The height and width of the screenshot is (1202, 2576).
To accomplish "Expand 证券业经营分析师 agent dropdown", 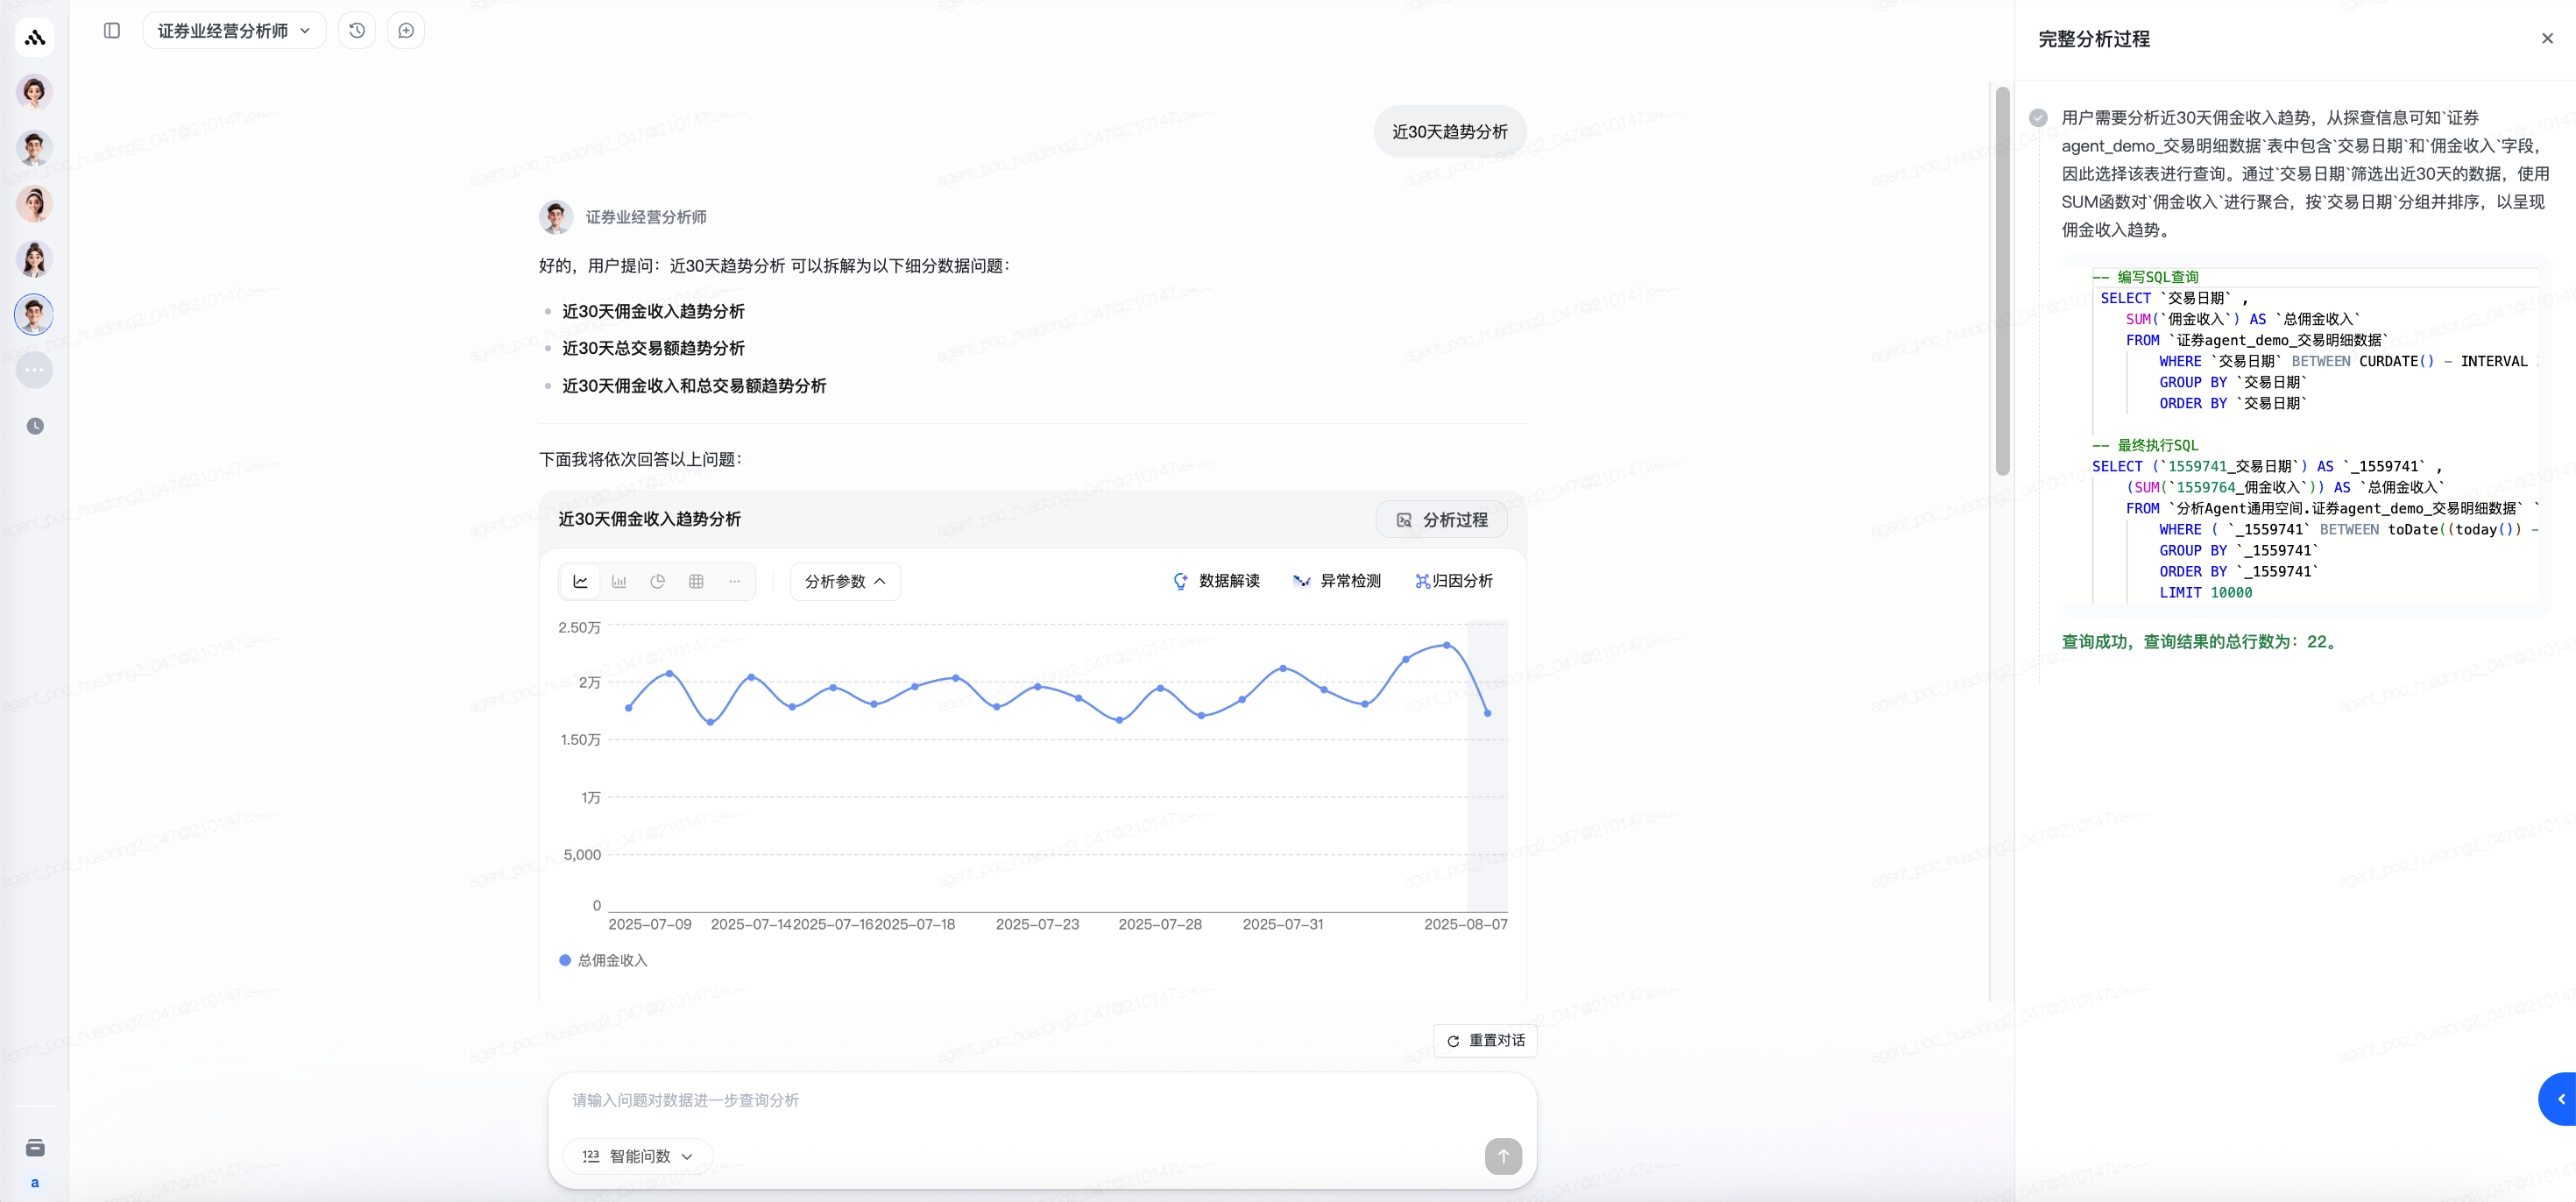I will click(x=234, y=31).
